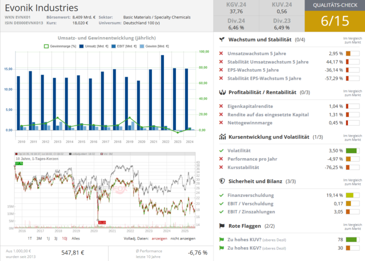Click the Evonik Industries company title
This screenshot has height=261, width=365.
(41, 7)
